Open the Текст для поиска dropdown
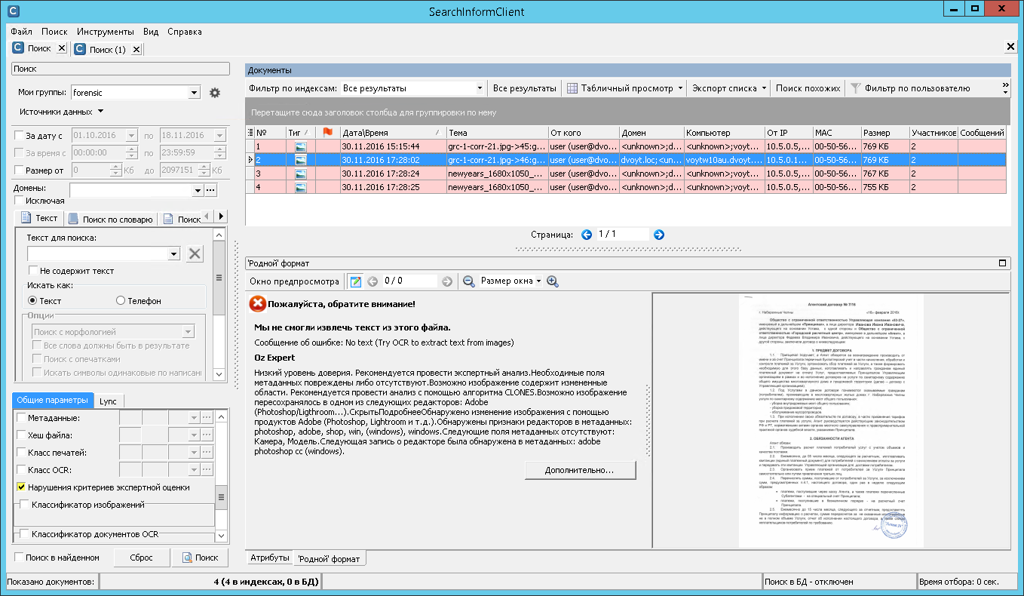The image size is (1024, 596). pyautogui.click(x=174, y=253)
